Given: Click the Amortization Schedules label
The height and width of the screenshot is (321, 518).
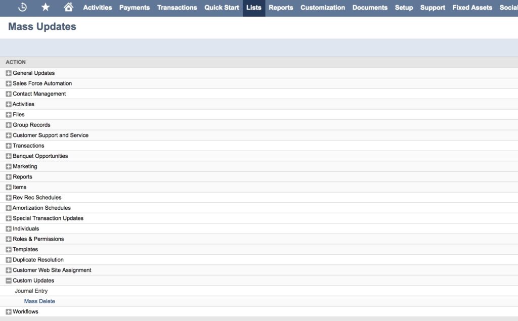Looking at the screenshot, I should coord(41,208).
